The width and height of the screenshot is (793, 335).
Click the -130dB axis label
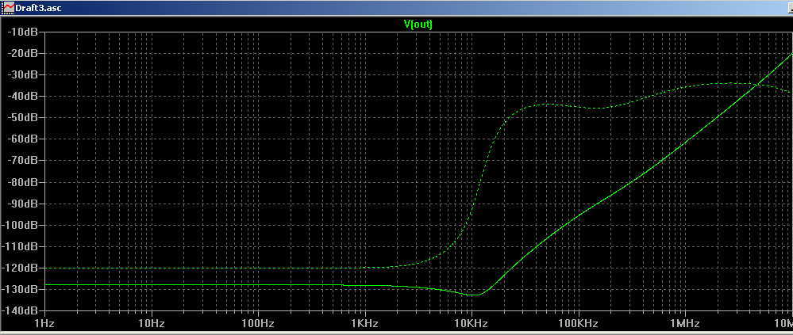click(x=20, y=290)
